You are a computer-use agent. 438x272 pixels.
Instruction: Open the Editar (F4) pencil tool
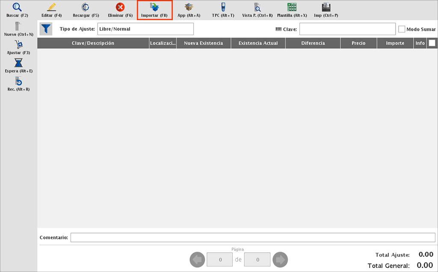pyautogui.click(x=51, y=7)
